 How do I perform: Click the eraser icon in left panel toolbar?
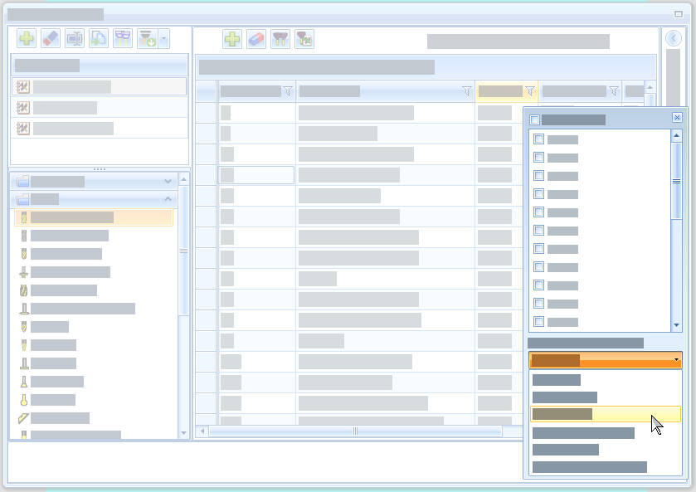pos(51,38)
